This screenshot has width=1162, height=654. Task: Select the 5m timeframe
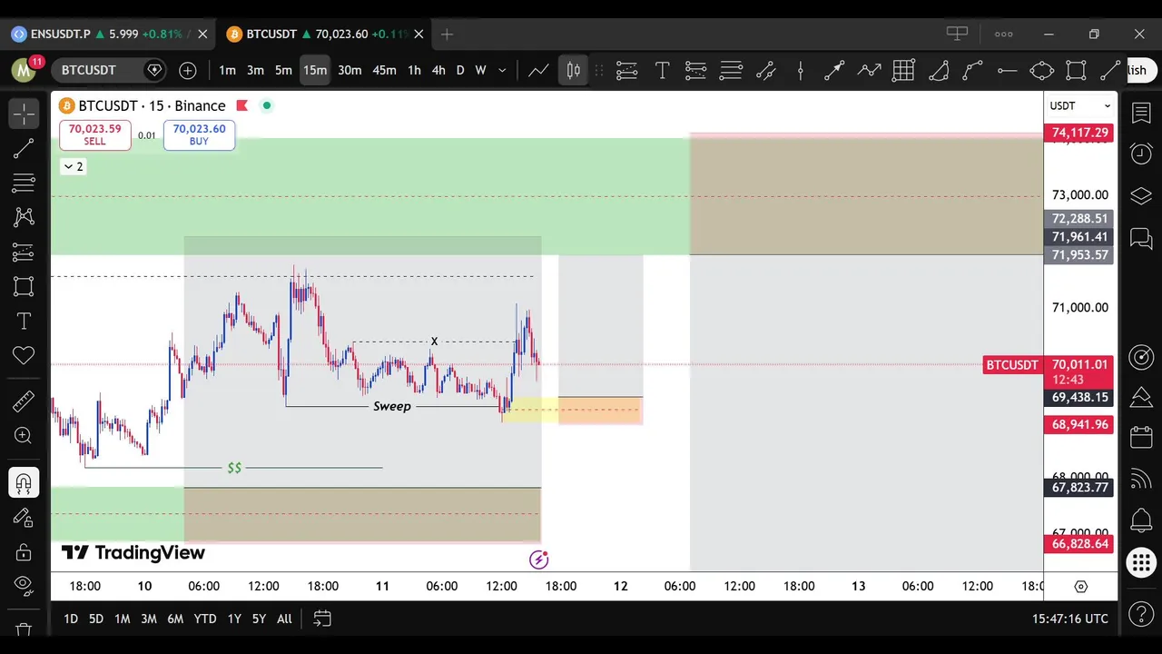[283, 70]
